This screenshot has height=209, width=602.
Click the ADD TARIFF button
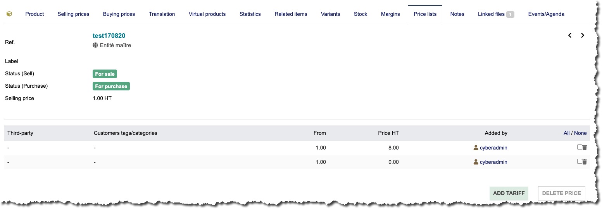coord(509,193)
